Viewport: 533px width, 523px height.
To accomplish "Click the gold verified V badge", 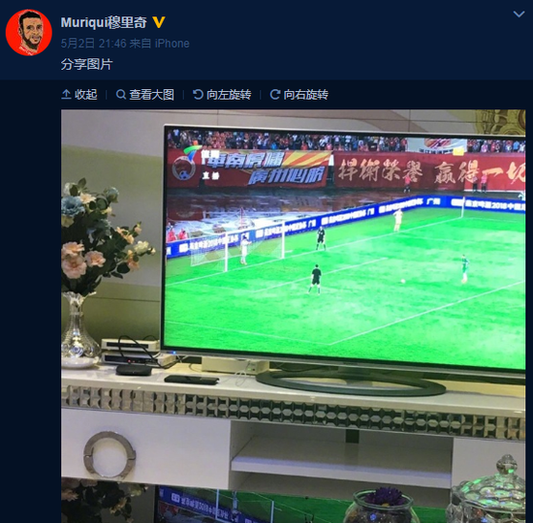I will [159, 22].
